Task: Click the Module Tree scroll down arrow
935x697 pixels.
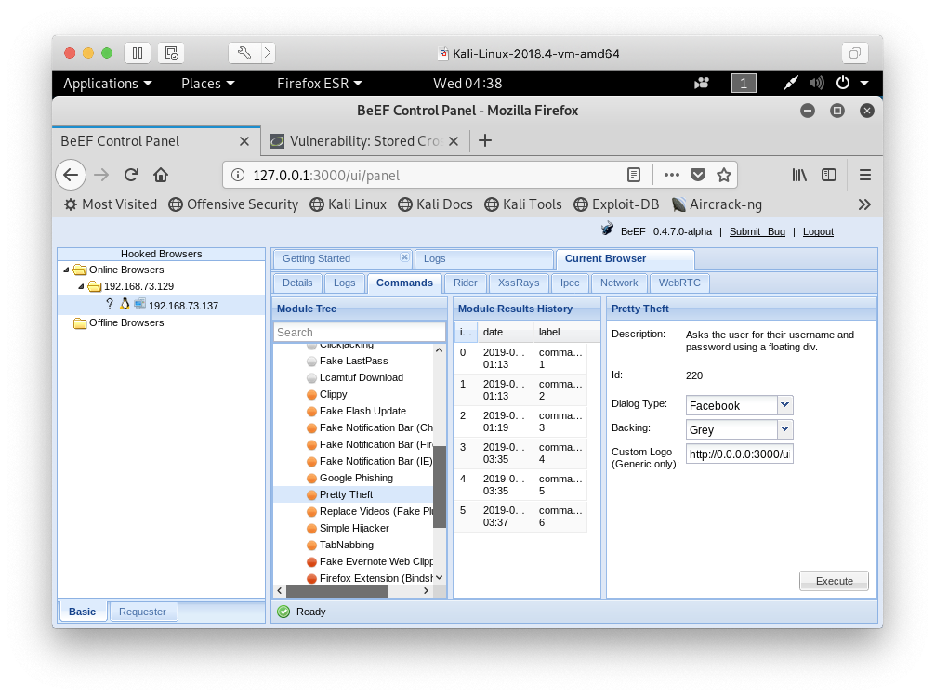Action: pyautogui.click(x=439, y=578)
